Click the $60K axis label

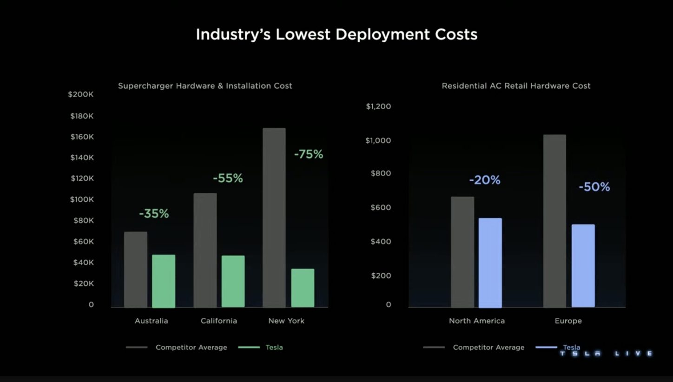(x=84, y=242)
